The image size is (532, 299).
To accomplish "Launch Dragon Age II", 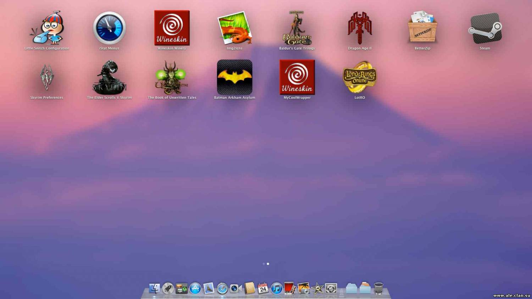I will (x=360, y=28).
